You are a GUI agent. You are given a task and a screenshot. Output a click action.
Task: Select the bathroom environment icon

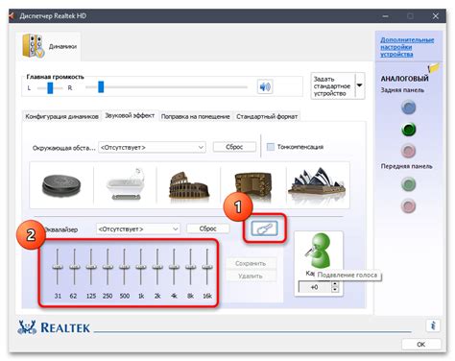126,184
